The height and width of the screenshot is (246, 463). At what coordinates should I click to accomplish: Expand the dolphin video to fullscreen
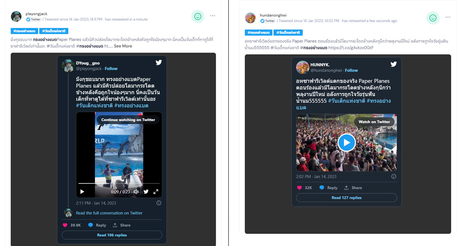(x=156, y=192)
